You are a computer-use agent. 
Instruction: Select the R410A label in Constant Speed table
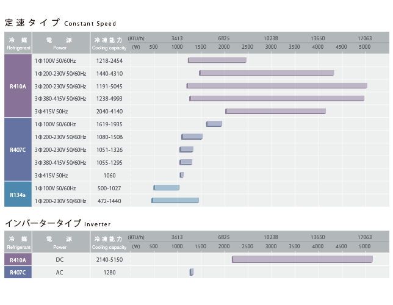click(x=18, y=86)
